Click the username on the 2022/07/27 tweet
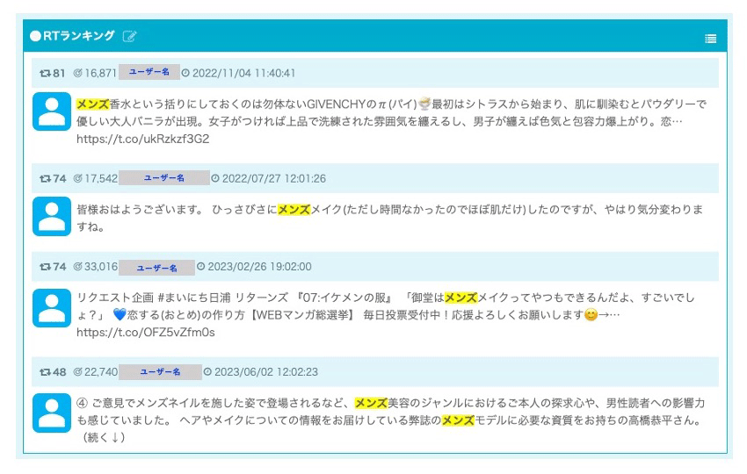Viewport: 747px width, 474px height. (x=163, y=178)
